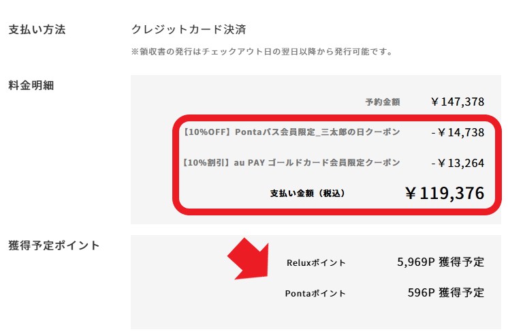Viewport: 508px width, 336px height.
Task: Click the -￥14,738 discount amount
Action: pyautogui.click(x=458, y=132)
